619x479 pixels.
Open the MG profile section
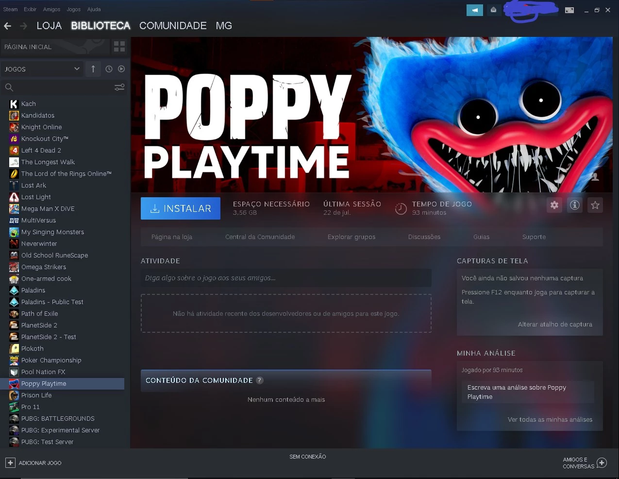pos(224,26)
